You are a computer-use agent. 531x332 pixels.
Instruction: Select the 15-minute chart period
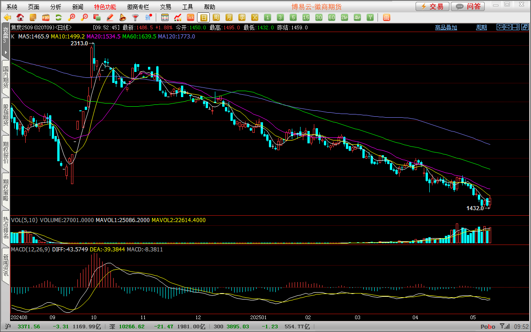306,17
